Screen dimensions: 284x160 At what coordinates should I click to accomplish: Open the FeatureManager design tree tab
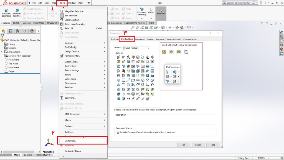click(x=4, y=31)
